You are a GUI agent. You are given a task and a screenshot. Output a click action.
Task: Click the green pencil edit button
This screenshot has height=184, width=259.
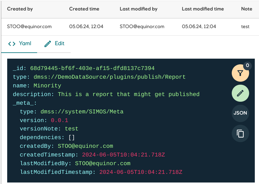pos(240,93)
